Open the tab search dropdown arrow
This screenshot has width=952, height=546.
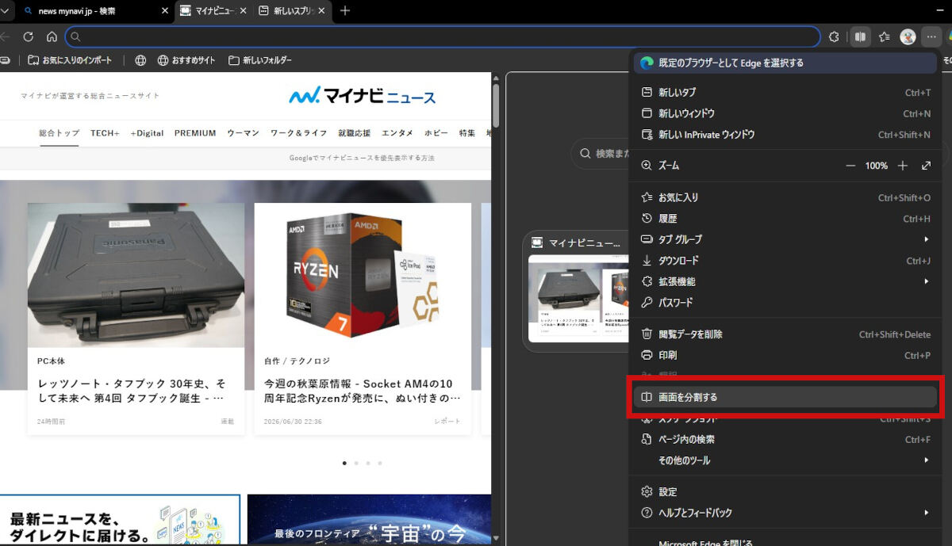5,11
